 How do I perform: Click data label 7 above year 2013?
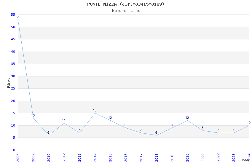click(x=79, y=130)
